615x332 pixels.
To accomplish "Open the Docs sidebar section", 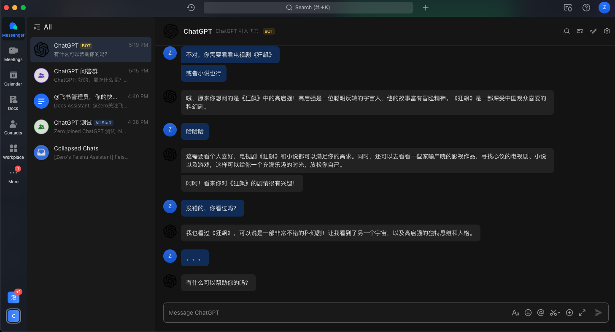I will coord(13,102).
